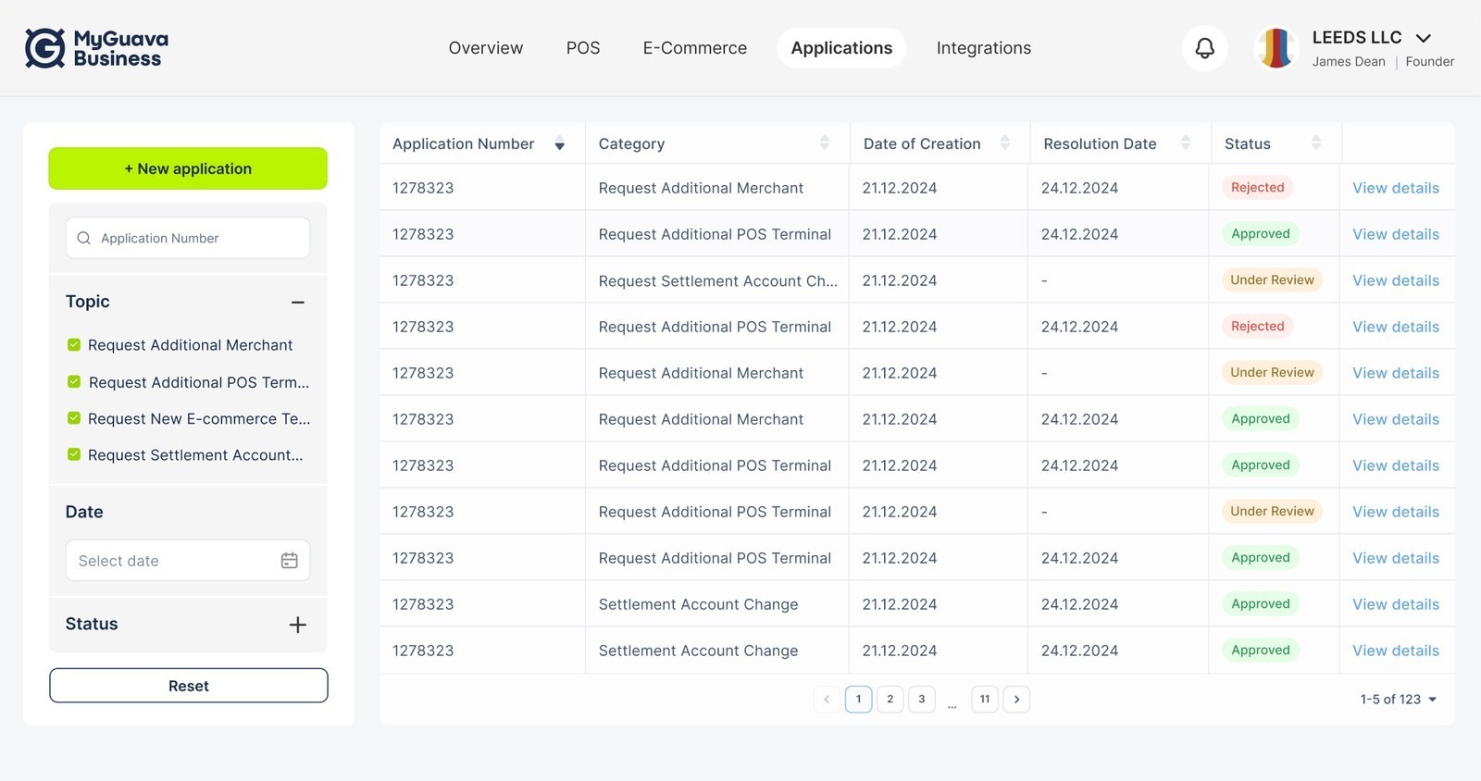Go to previous page arrow
The height and width of the screenshot is (781, 1481).
click(x=827, y=700)
